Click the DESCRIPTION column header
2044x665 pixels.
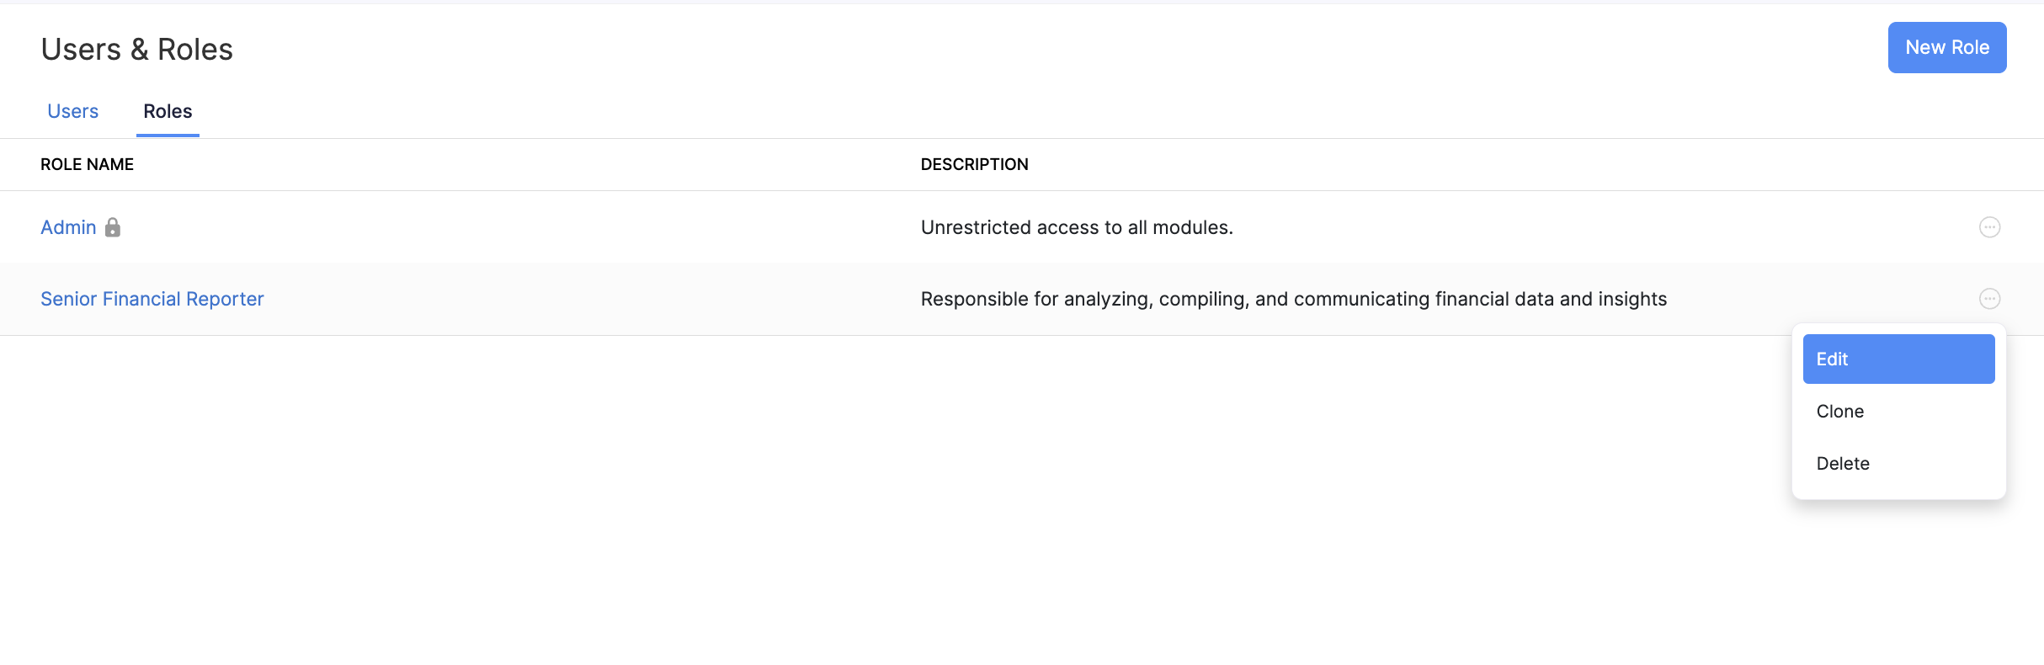(x=974, y=164)
